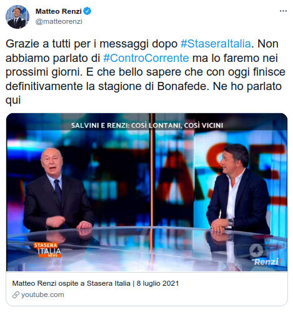Click the youtube.com domain text
The width and height of the screenshot is (293, 312).
pos(42,294)
